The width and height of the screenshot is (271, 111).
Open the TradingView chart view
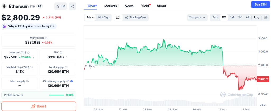click(135, 17)
